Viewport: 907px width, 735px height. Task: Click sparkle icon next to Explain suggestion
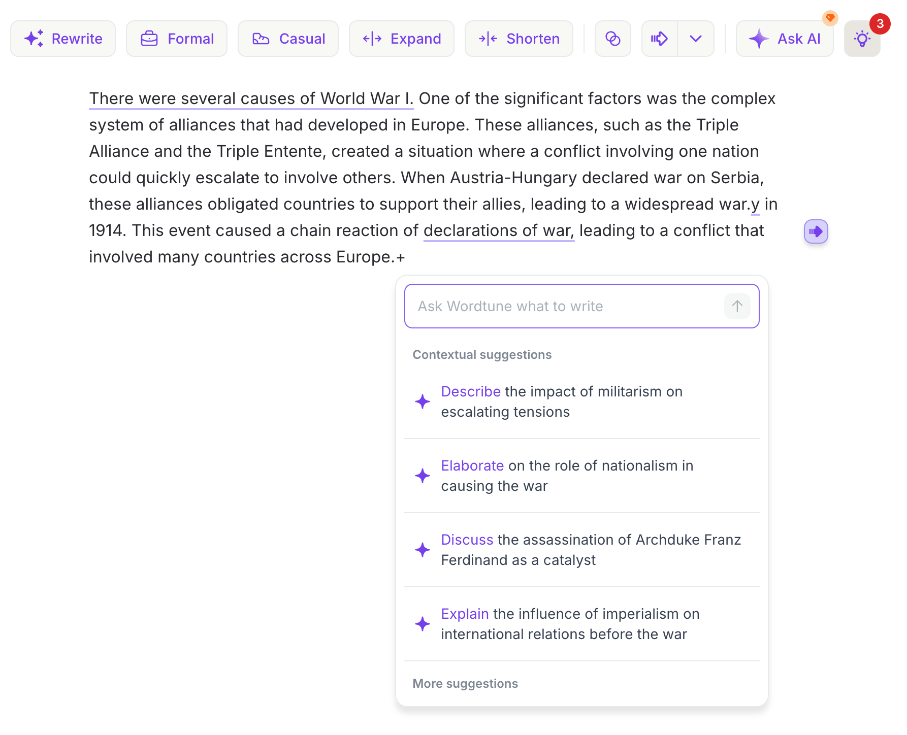423,624
